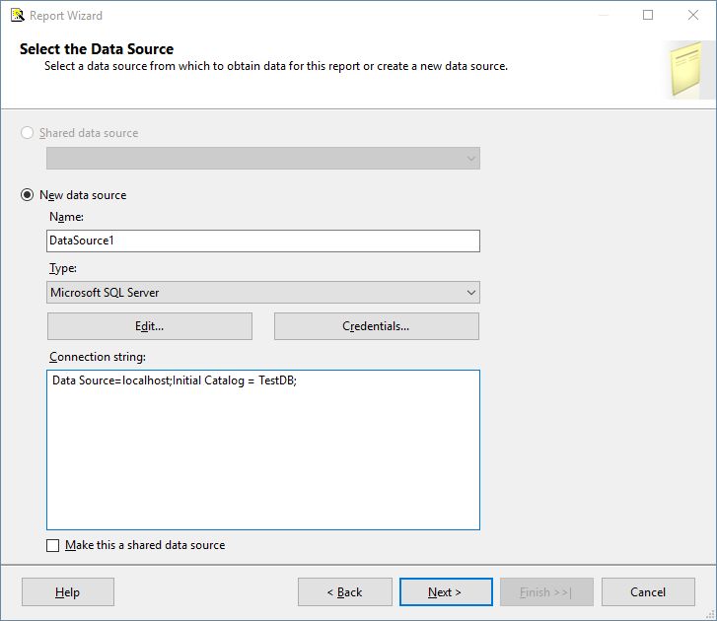Enable Make this a shared data source
This screenshot has height=621, width=717.
point(53,545)
